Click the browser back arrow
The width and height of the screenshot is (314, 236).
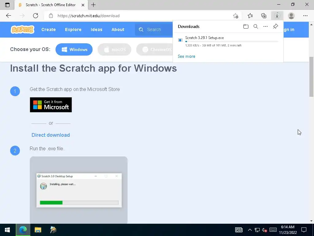pos(8,16)
